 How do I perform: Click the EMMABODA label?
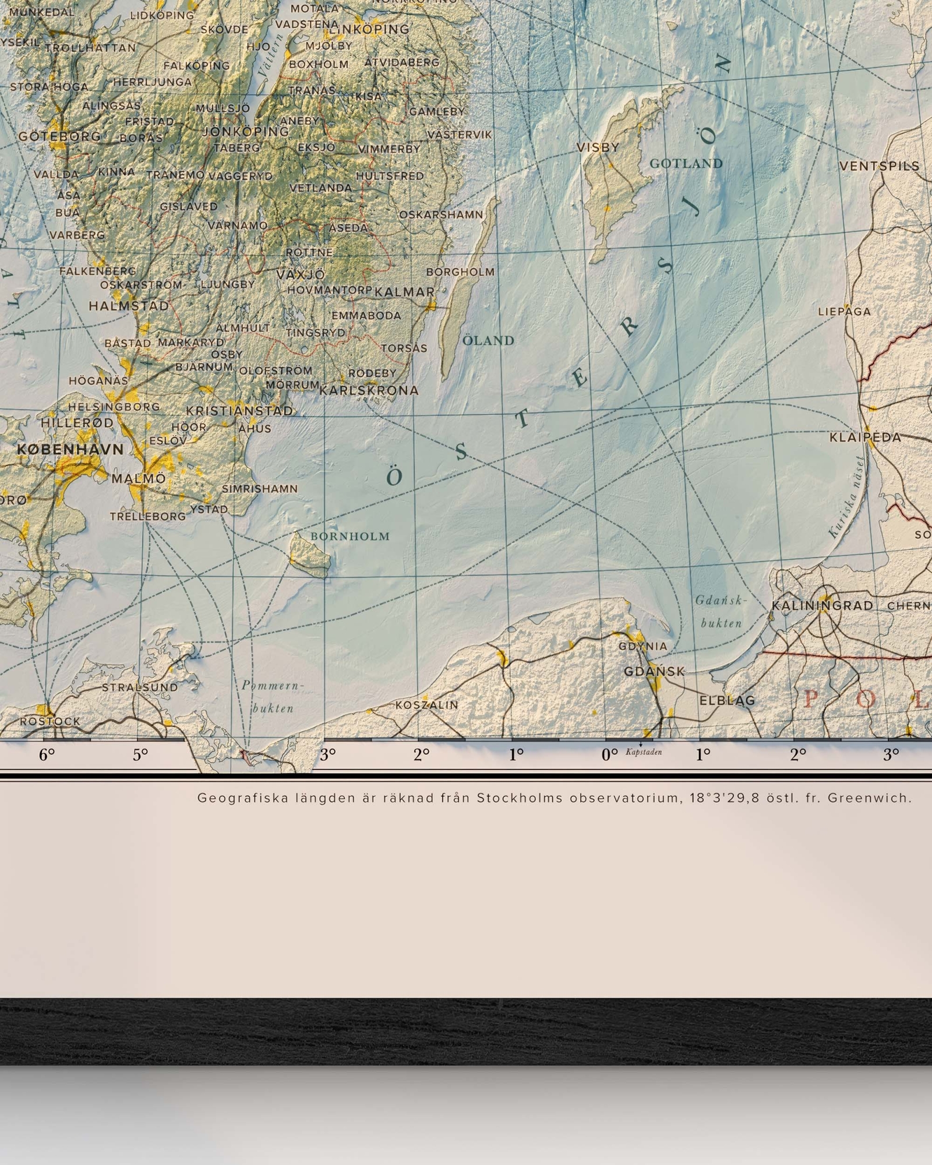(x=366, y=316)
